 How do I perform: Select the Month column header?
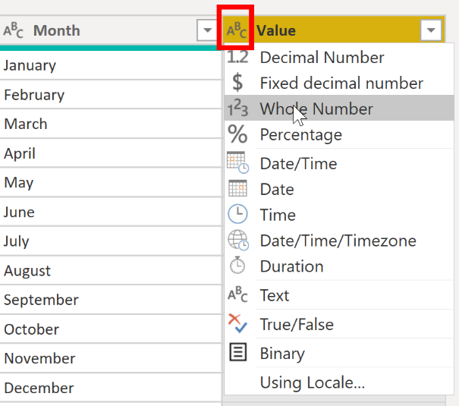tap(110, 30)
